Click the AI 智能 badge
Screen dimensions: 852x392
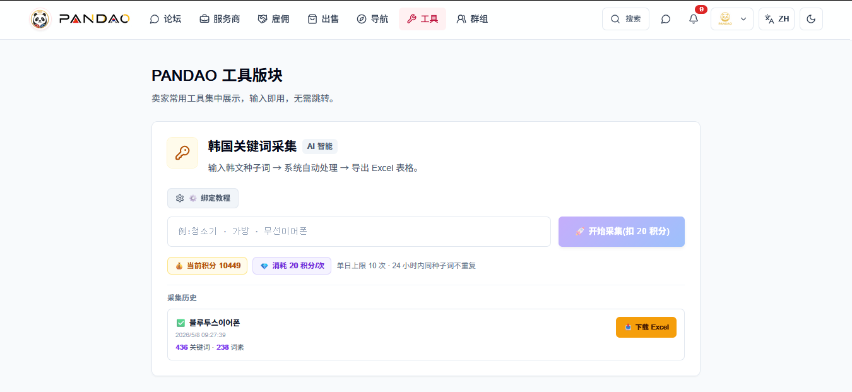click(320, 146)
